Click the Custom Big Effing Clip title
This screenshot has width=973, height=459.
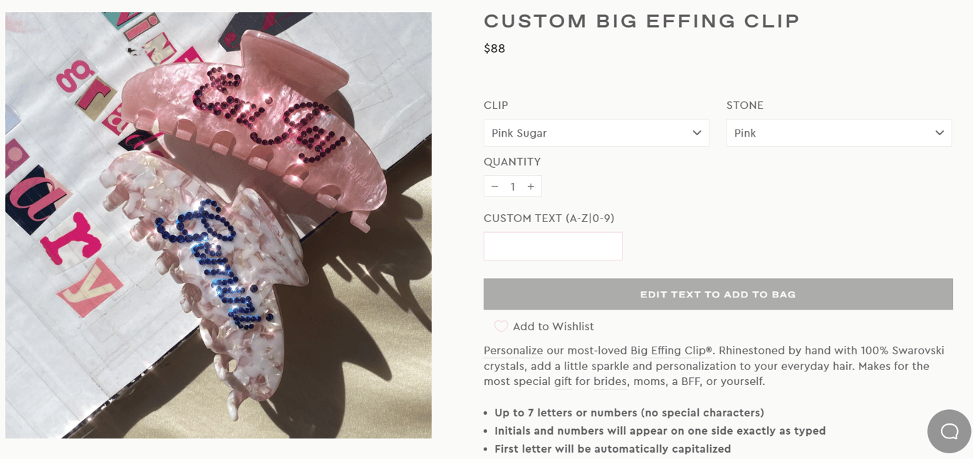pos(642,21)
